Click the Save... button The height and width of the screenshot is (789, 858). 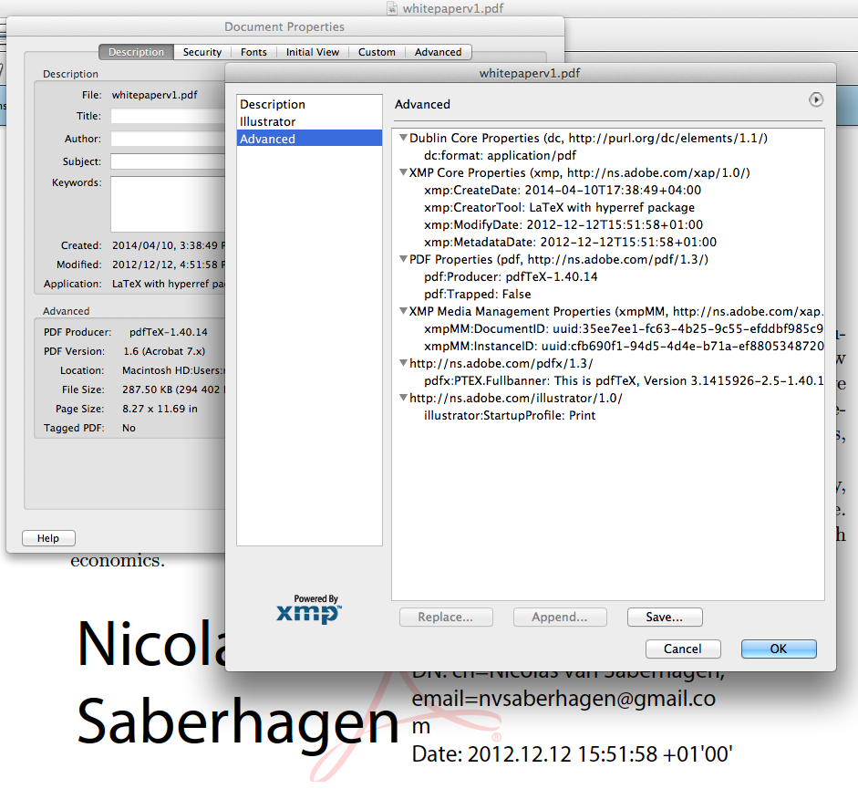[665, 618]
